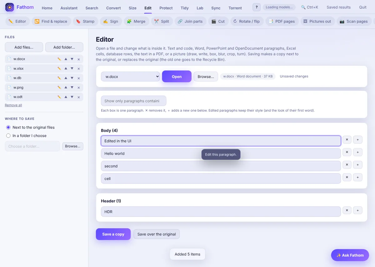This screenshot has width=375, height=267.
Task: Open the w.docx file dropdown
Action: click(130, 76)
